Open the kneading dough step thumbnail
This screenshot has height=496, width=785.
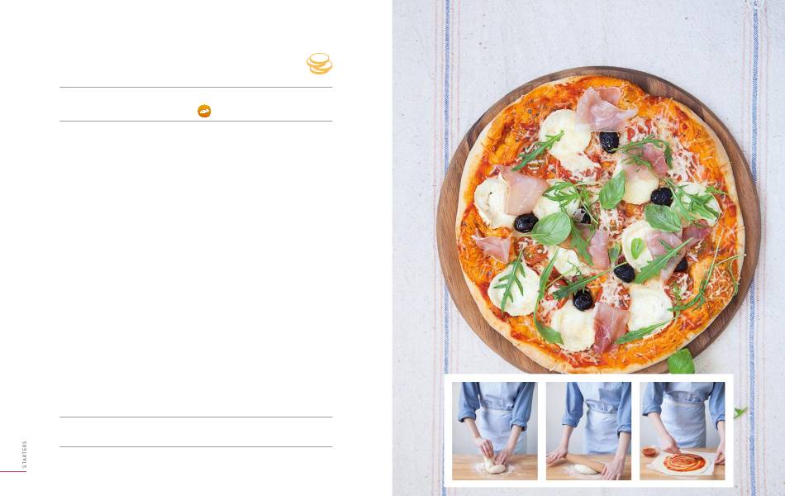pos(495,431)
